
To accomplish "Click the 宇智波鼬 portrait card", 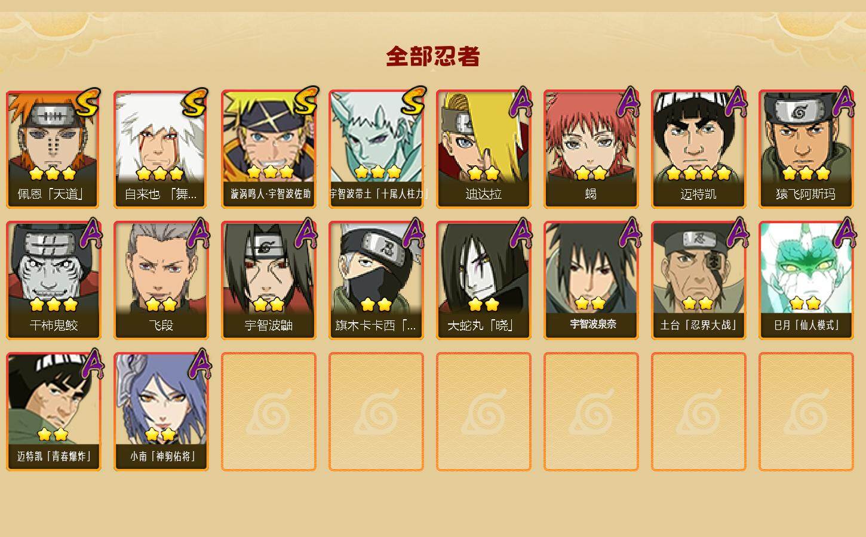I will pyautogui.click(x=269, y=280).
